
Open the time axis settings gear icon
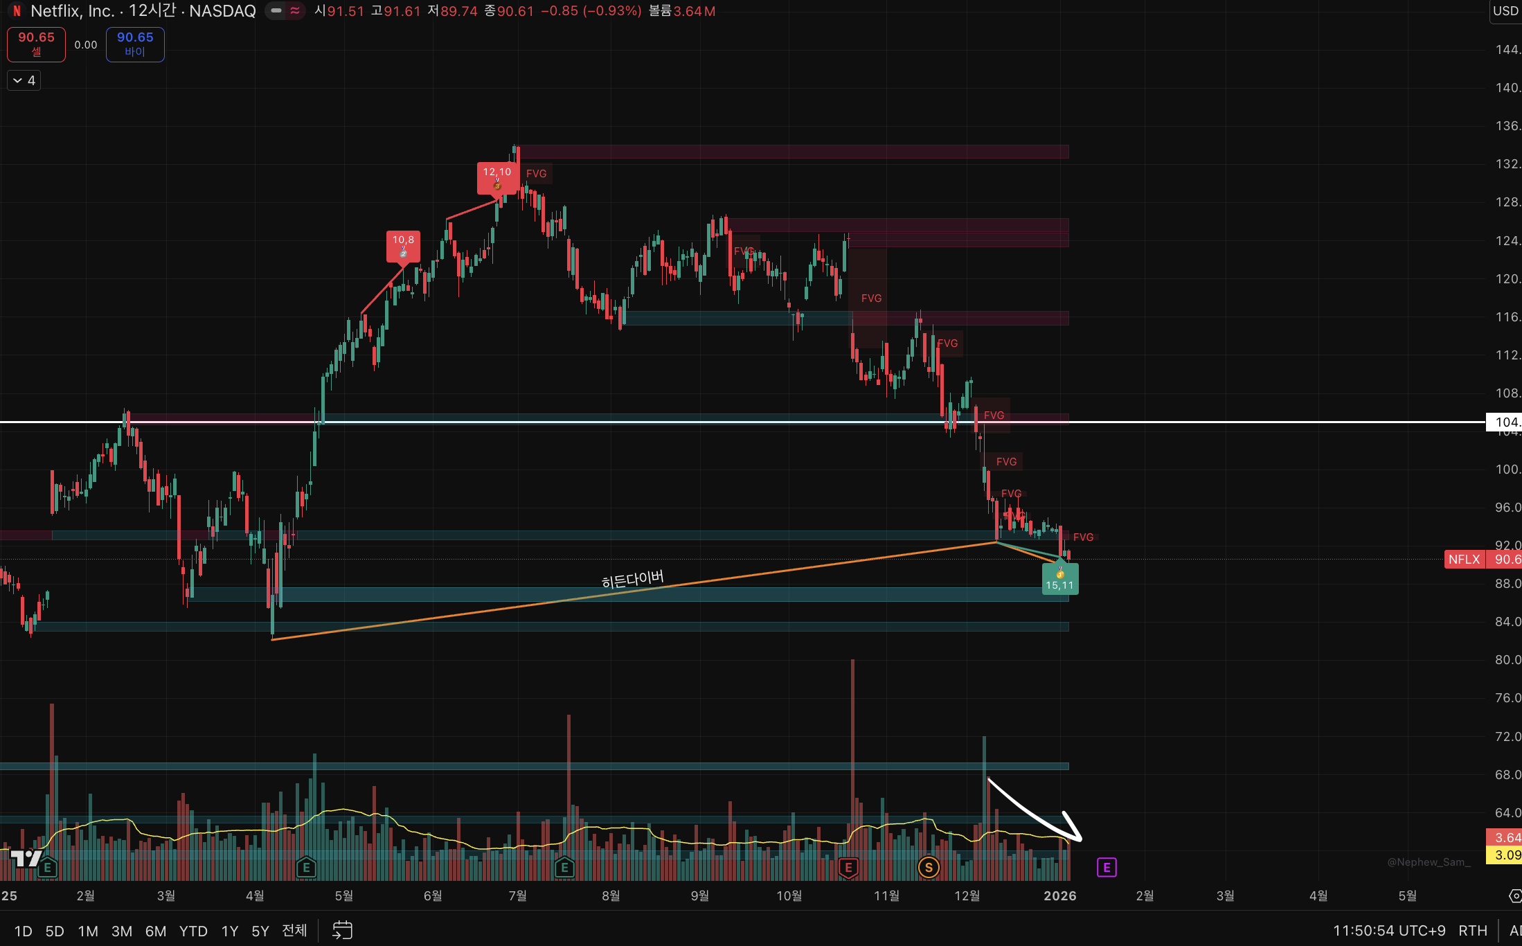click(x=1514, y=896)
